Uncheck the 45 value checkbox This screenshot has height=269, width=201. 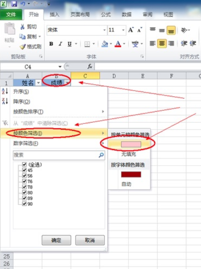pyautogui.click(x=24, y=170)
